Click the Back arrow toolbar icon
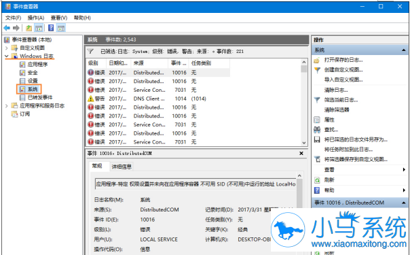The height and width of the screenshot is (255, 410). tap(7, 28)
